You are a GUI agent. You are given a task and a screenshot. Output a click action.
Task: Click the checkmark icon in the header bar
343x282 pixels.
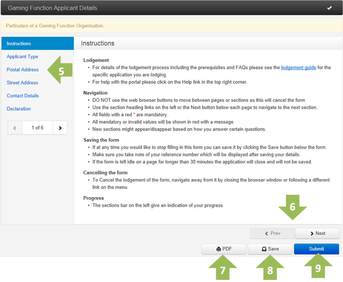(x=330, y=8)
